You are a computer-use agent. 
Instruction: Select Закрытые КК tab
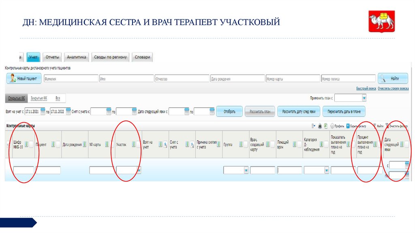(39, 98)
